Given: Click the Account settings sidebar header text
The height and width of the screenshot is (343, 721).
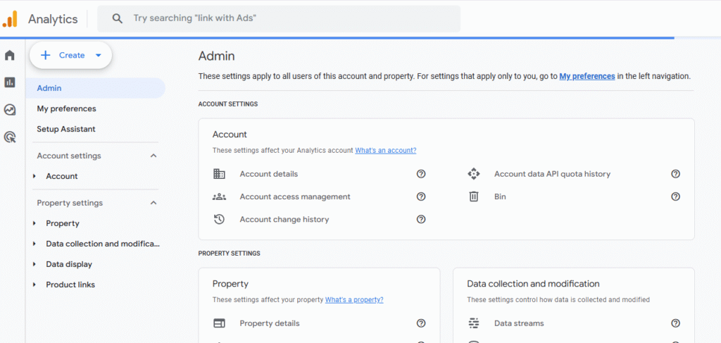Looking at the screenshot, I should [69, 156].
